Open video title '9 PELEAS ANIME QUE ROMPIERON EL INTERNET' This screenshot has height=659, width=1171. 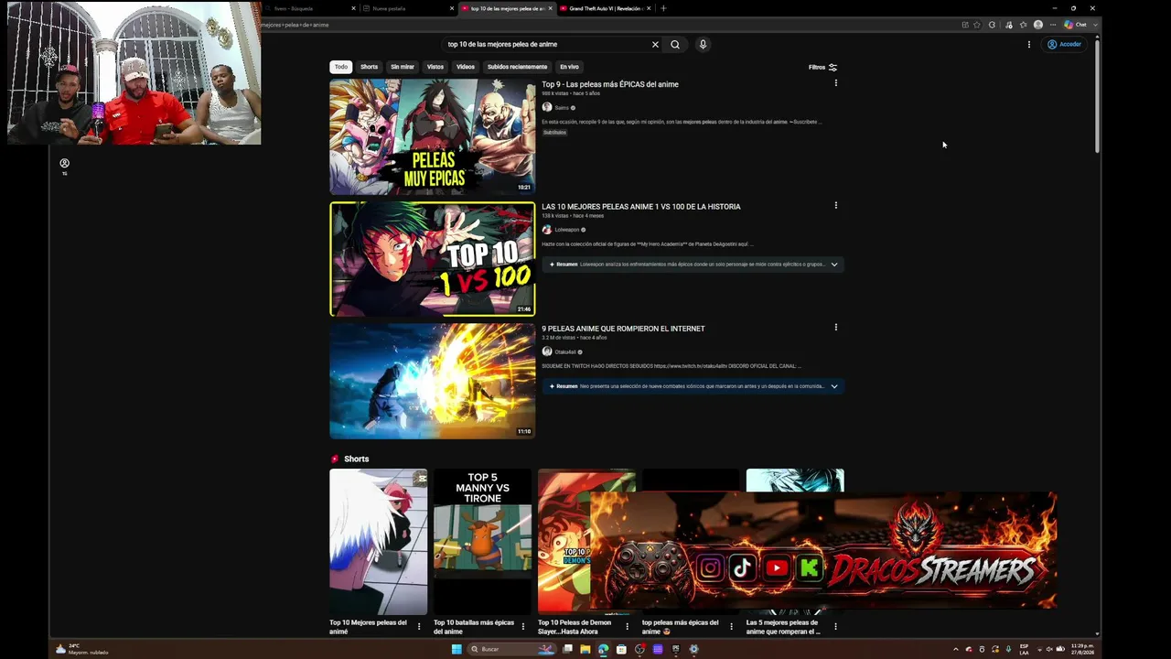point(623,329)
